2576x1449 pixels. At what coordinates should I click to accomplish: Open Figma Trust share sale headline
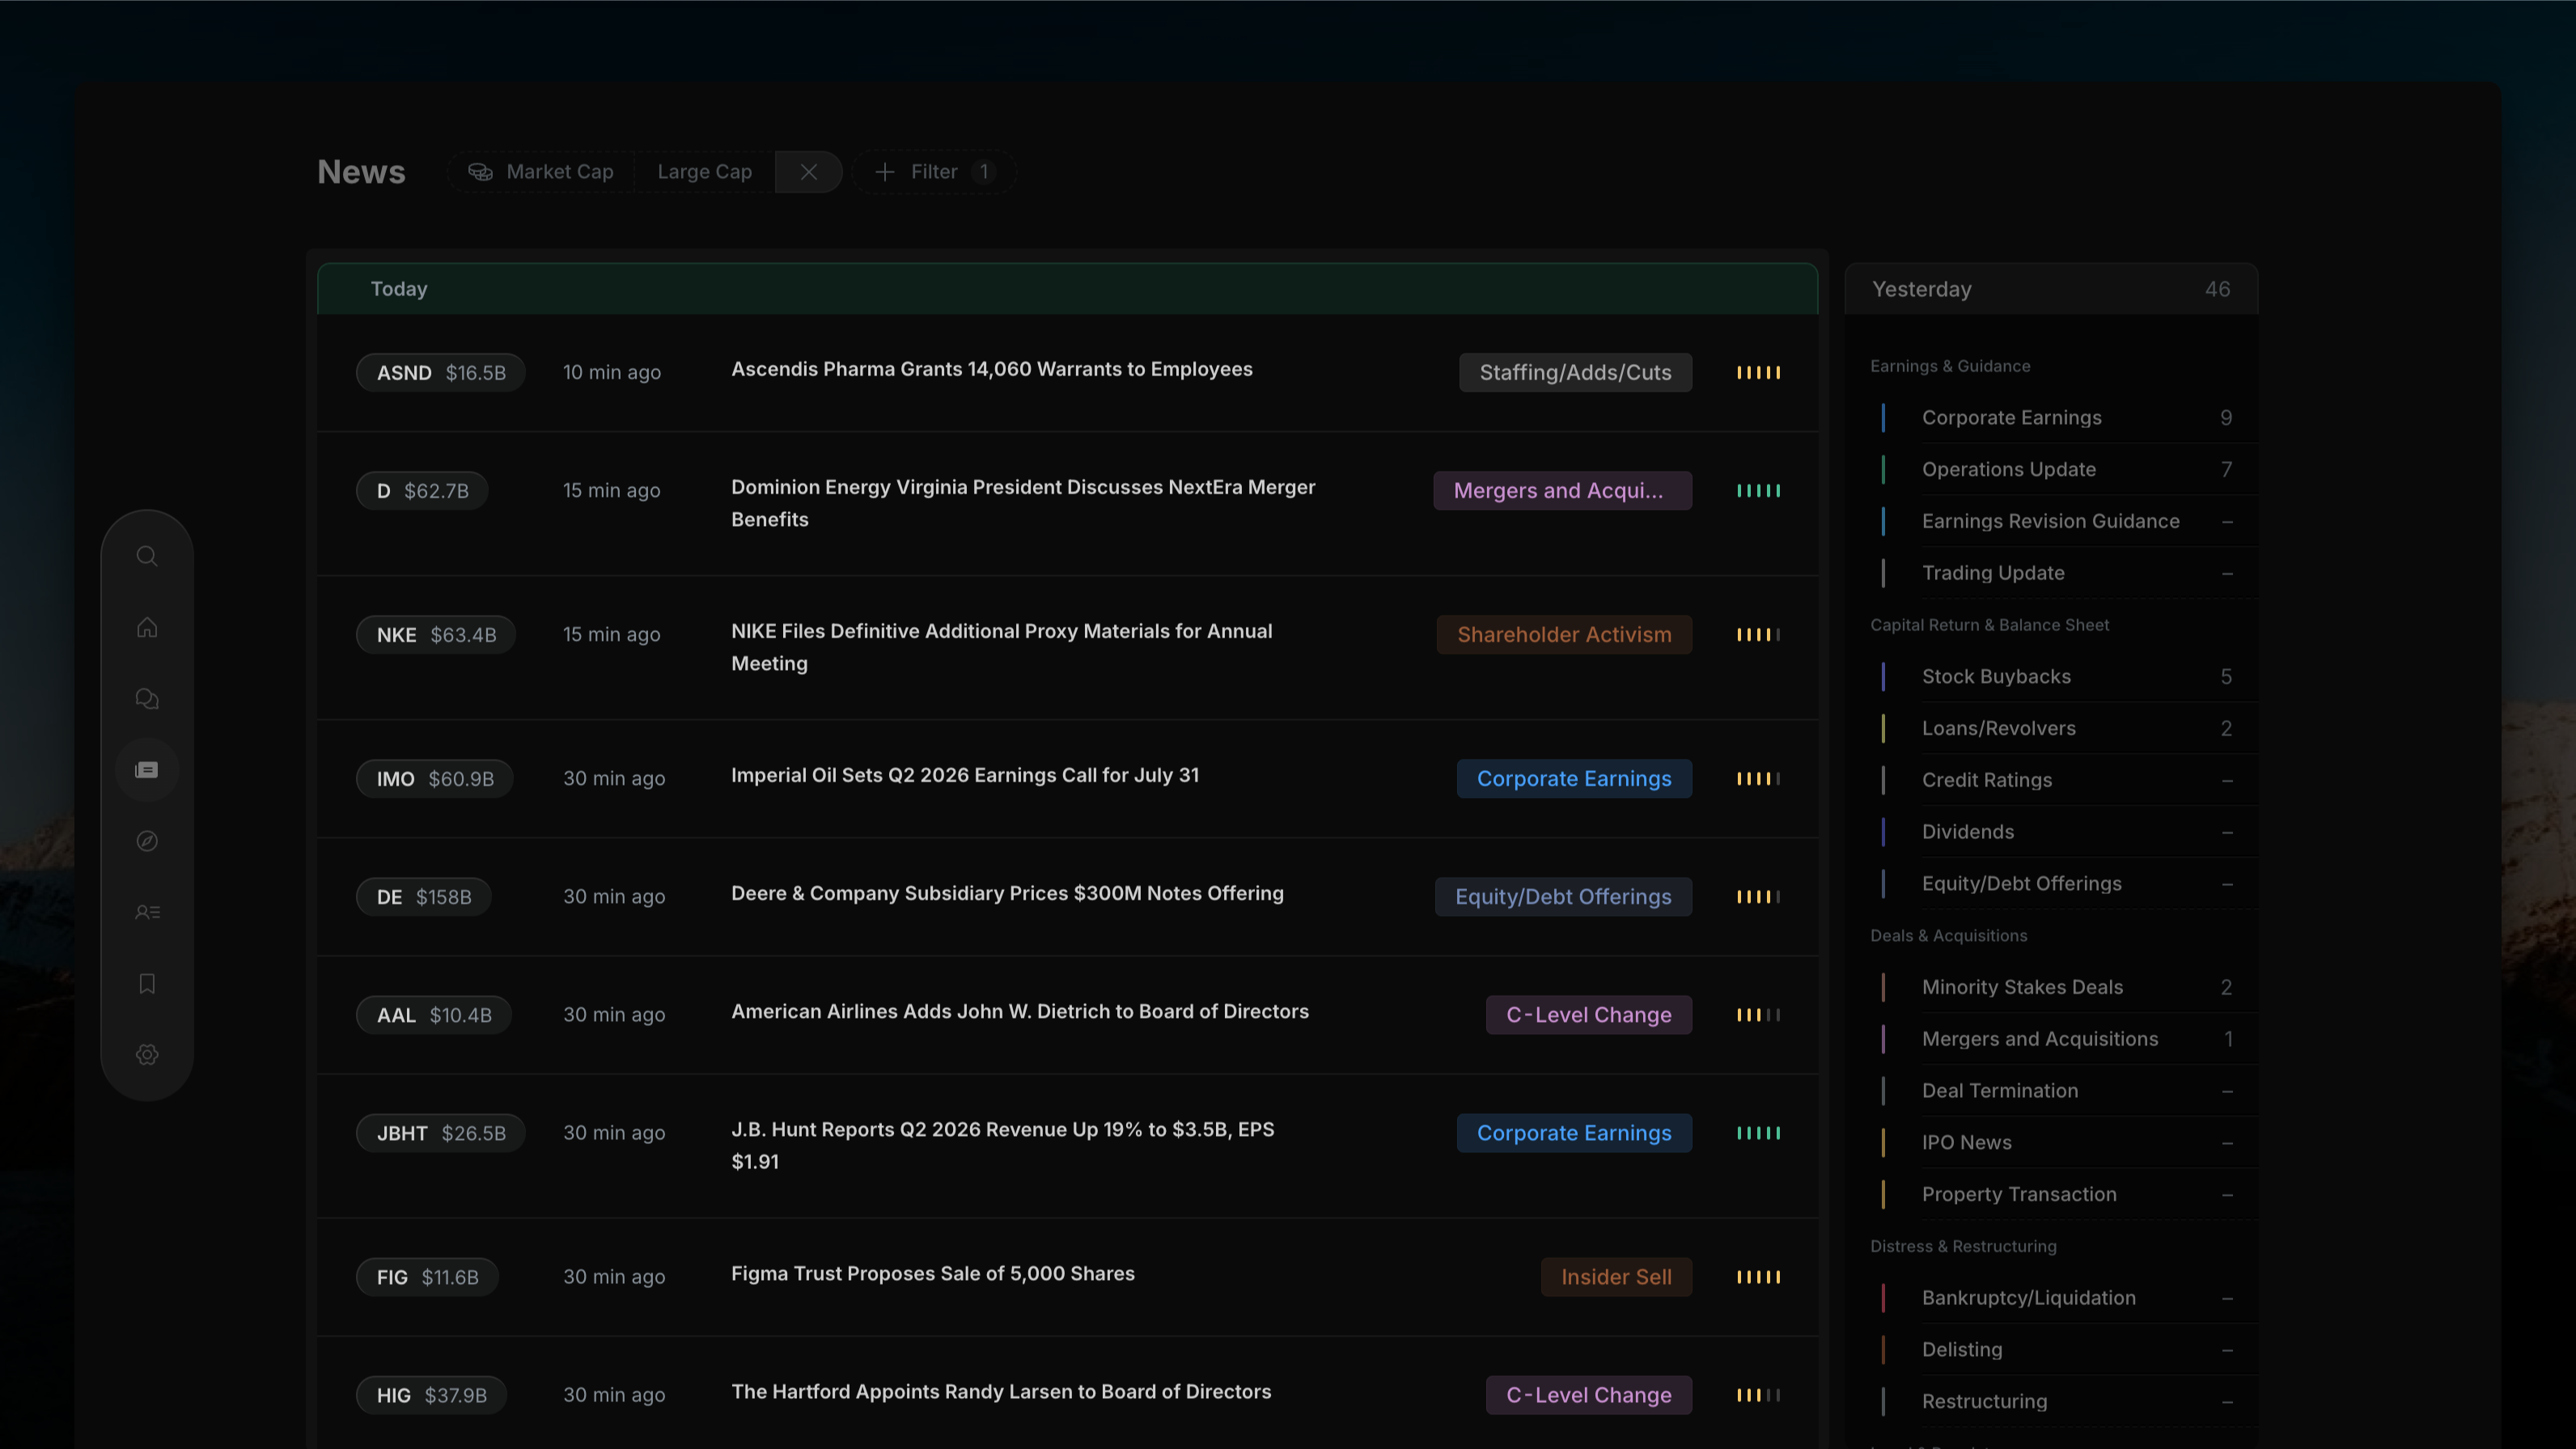[x=932, y=1273]
